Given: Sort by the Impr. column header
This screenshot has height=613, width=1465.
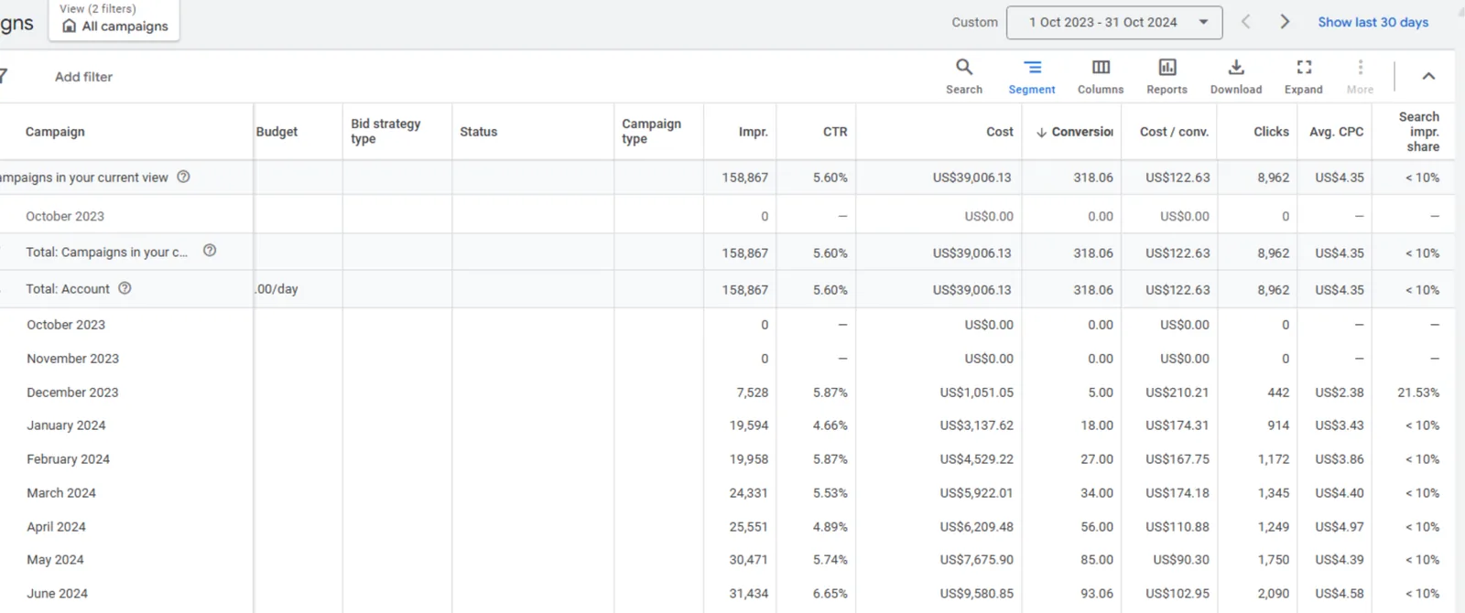Looking at the screenshot, I should pos(754,132).
